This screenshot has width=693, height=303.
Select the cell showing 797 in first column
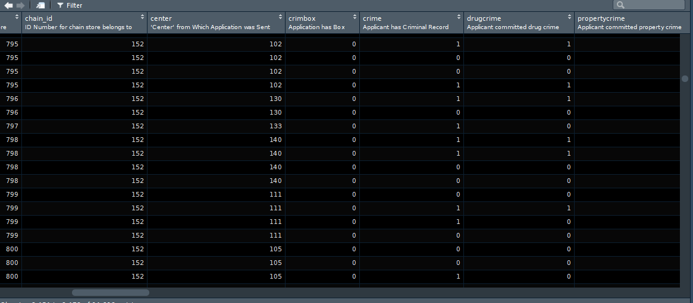click(x=12, y=126)
